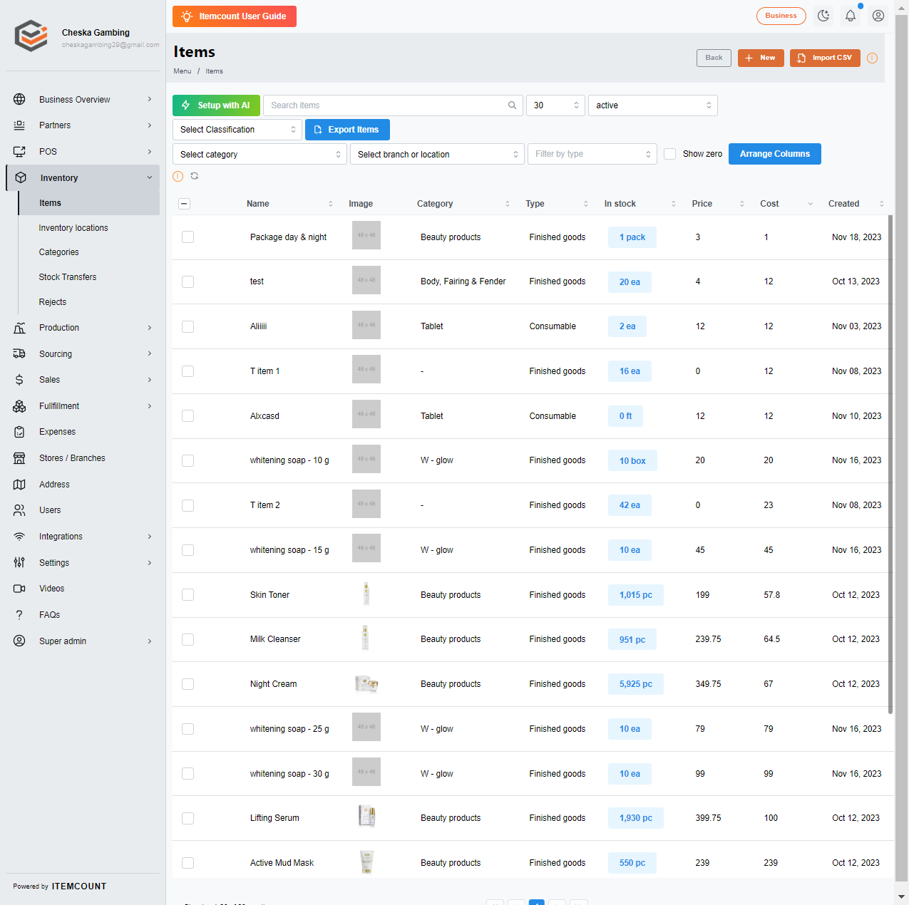
Task: Click the Settings sliders icon
Action: point(19,563)
